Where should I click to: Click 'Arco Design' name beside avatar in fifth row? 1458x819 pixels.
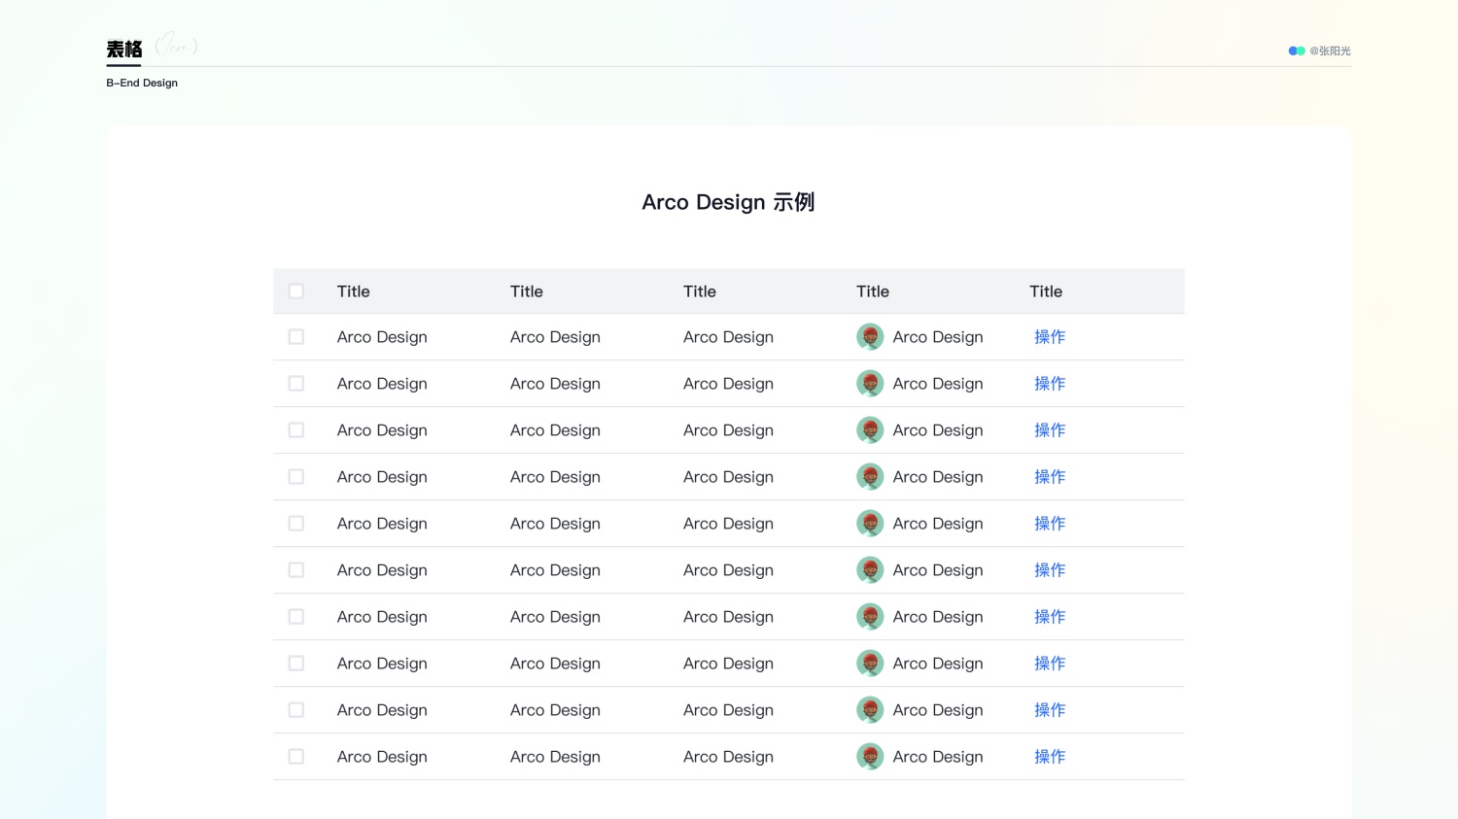tap(938, 524)
